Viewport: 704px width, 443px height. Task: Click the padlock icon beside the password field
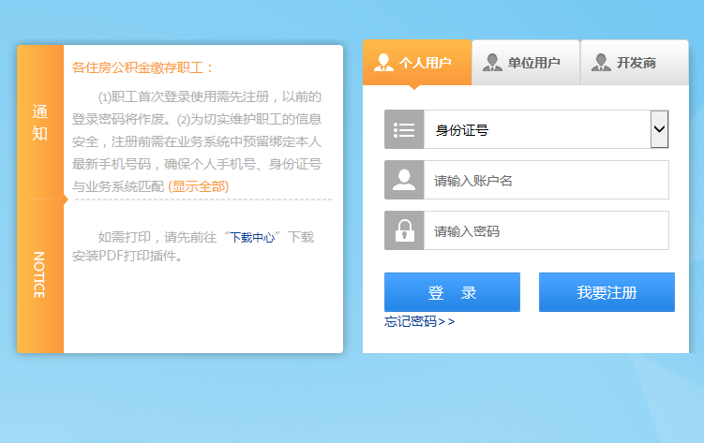(x=404, y=230)
